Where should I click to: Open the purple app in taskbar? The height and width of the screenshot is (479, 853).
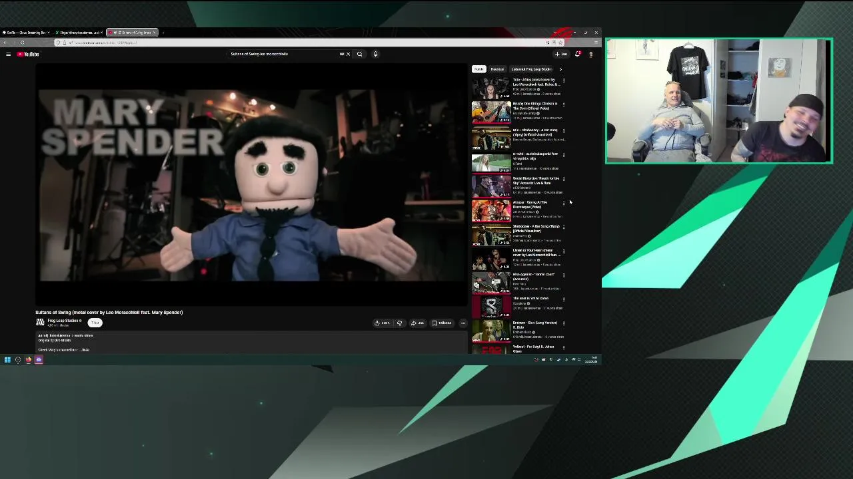pyautogui.click(x=39, y=360)
